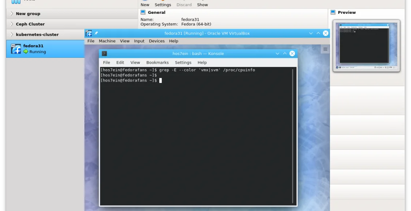Viewport: 411px width, 211px height.
Task: Open the Devices menu
Action: pos(157,41)
